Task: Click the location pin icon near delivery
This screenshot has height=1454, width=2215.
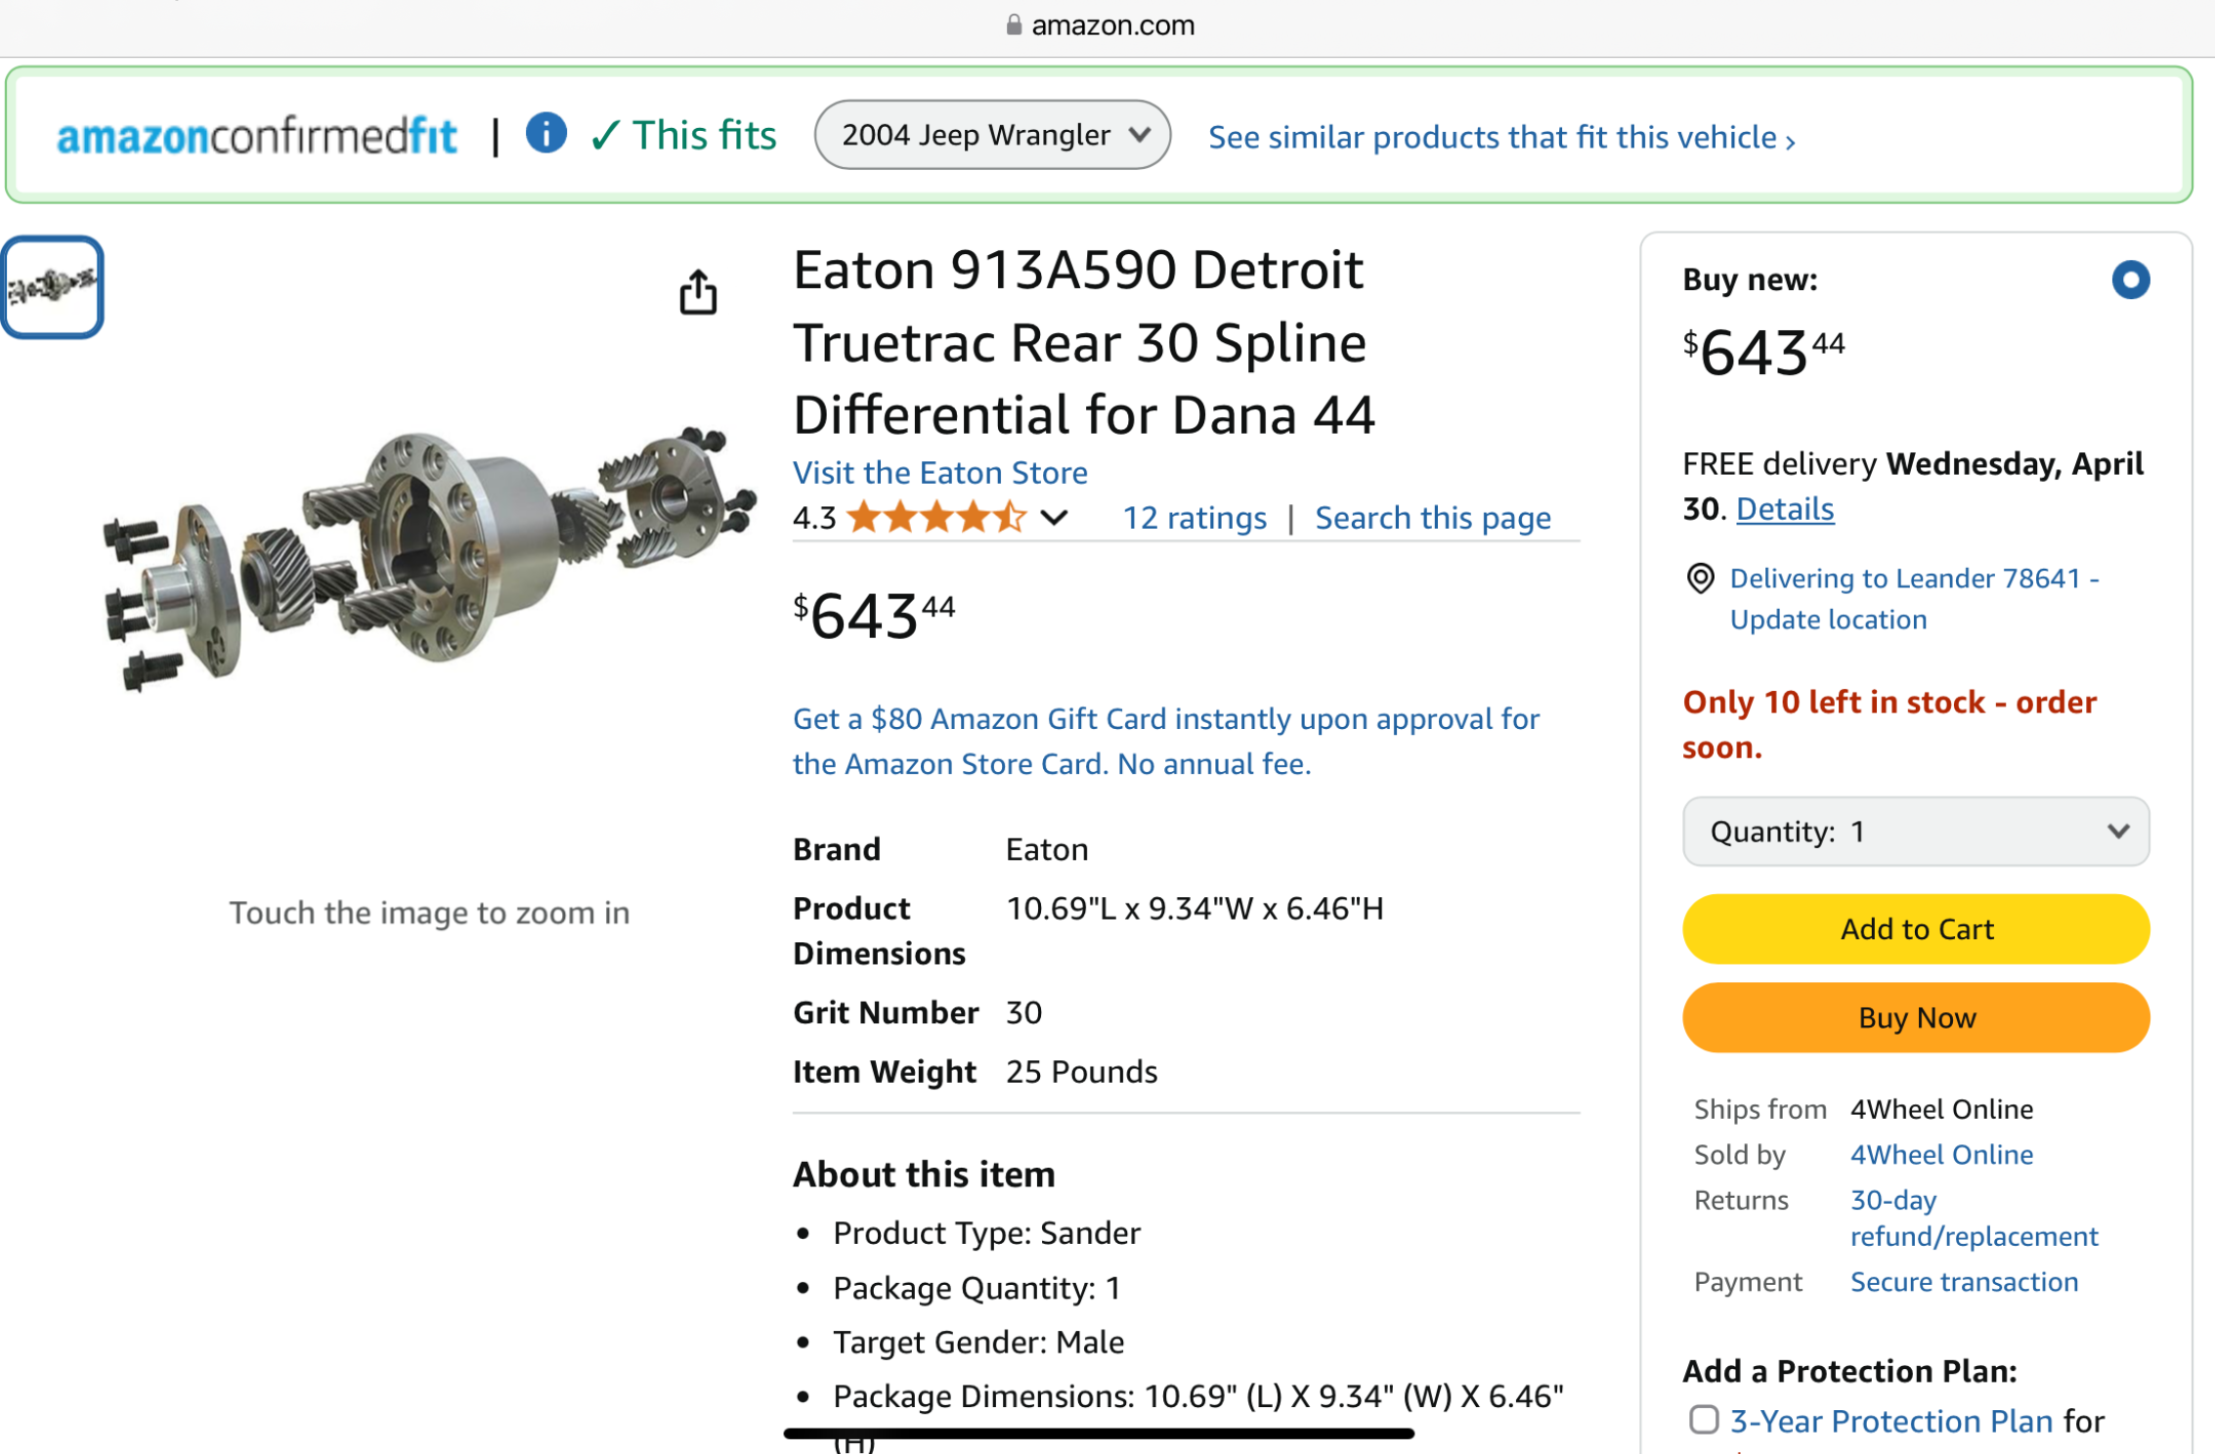Action: point(1700,578)
